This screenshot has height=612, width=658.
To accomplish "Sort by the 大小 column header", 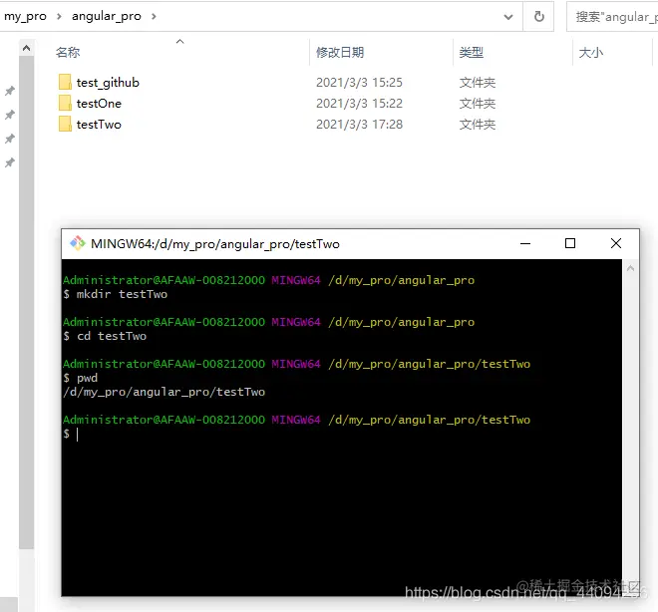I will (x=591, y=53).
